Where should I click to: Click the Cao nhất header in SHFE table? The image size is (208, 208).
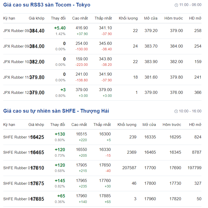point(79,124)
